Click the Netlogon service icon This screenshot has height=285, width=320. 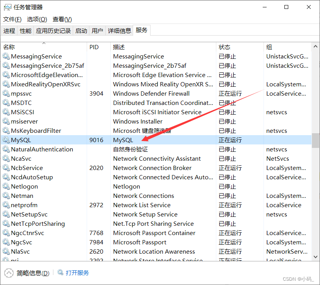pos(7,186)
